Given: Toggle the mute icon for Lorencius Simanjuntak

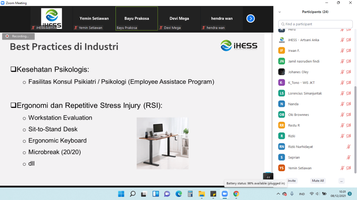Looking at the screenshot, I should pos(342,94).
